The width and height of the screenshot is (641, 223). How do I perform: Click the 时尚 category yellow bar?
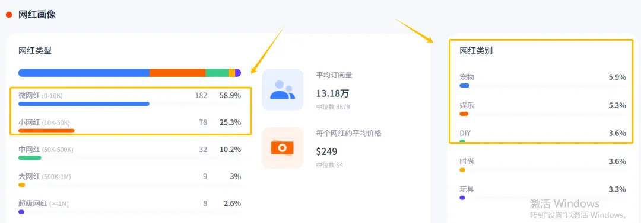coord(462,170)
